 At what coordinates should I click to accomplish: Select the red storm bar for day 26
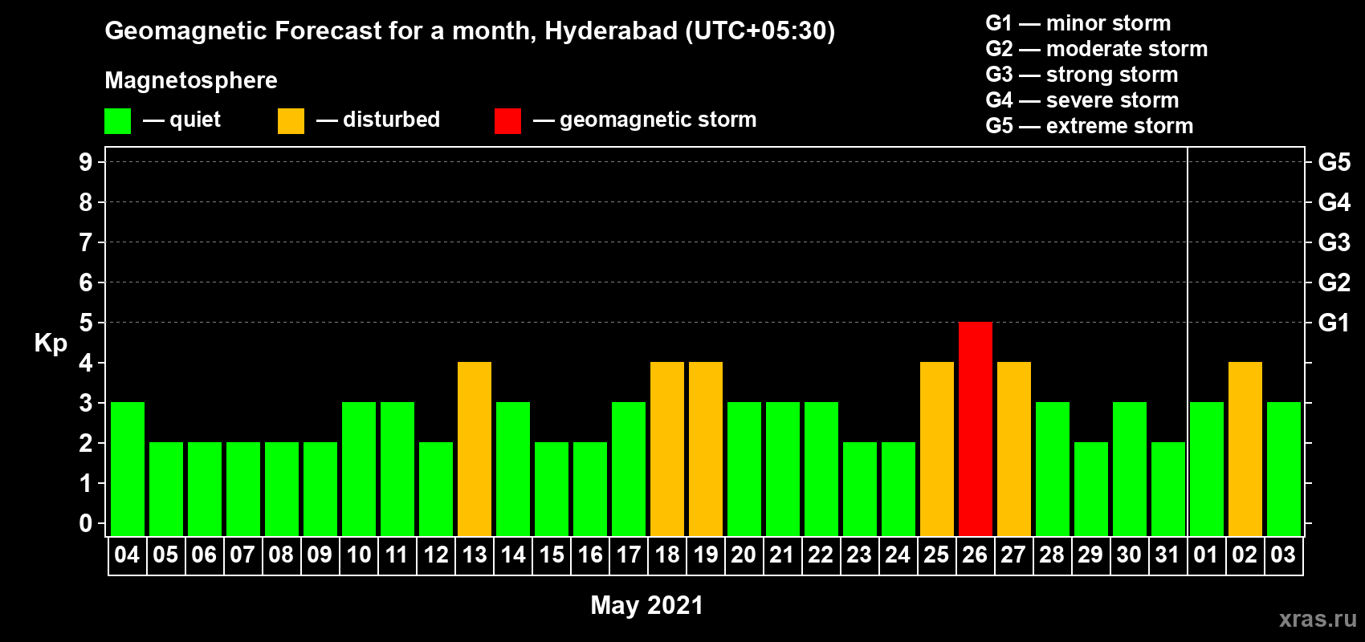click(x=976, y=429)
